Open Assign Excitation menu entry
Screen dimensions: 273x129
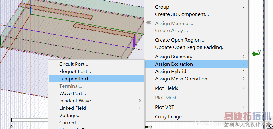[197, 64]
